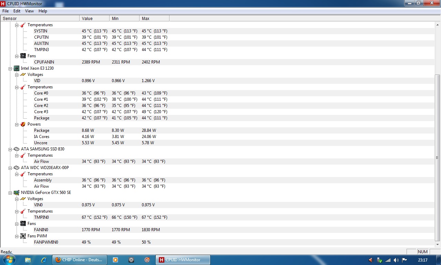Click the Max column header
The image size is (441, 265).
[x=154, y=19]
